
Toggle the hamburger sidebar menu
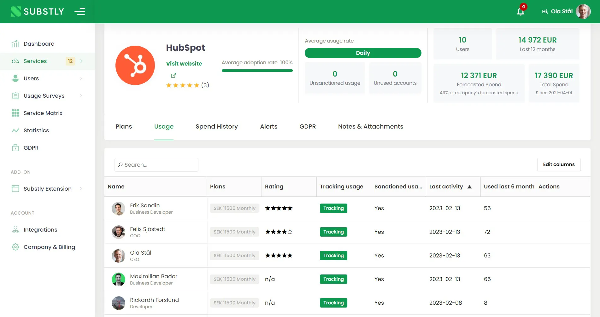pyautogui.click(x=80, y=12)
